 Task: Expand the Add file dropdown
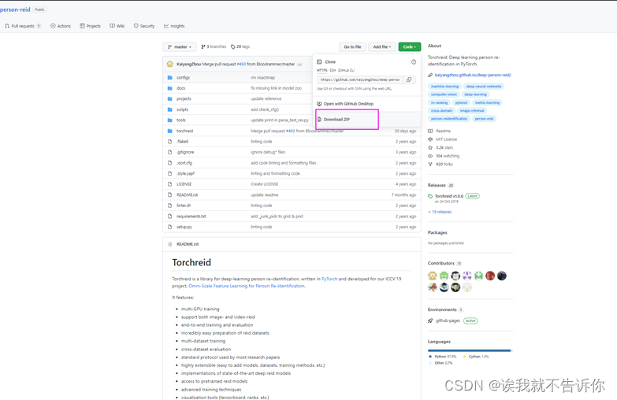click(381, 46)
